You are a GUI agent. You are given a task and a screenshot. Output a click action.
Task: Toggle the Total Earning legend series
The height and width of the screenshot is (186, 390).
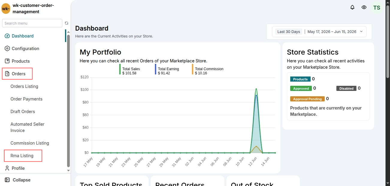pos(167,71)
